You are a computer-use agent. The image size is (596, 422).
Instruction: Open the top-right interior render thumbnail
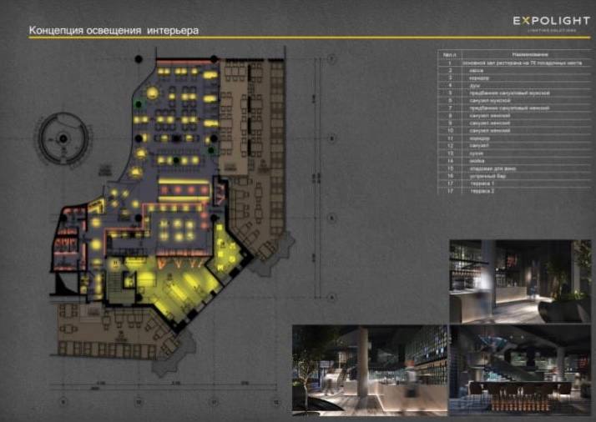point(520,282)
